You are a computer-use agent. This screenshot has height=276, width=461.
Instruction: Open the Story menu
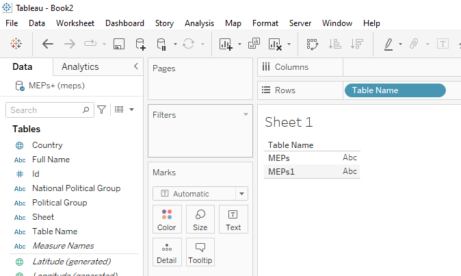[x=164, y=23]
